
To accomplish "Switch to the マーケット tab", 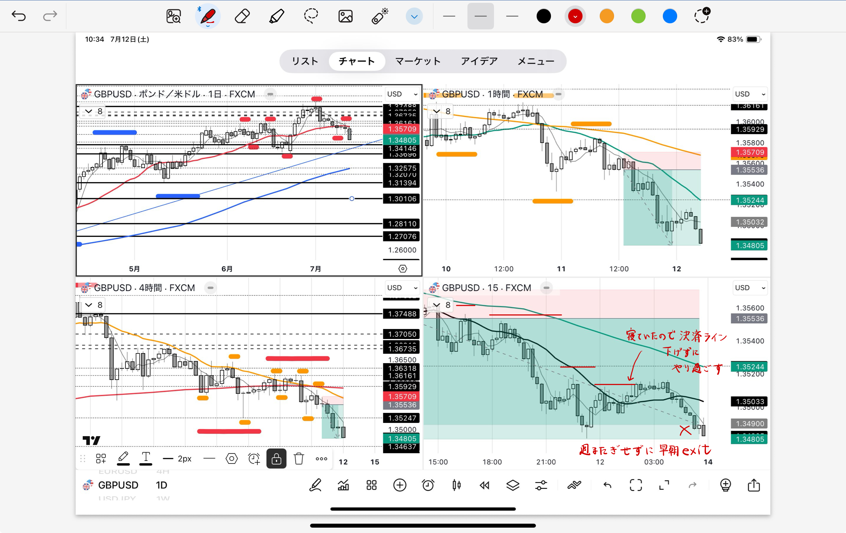I will [418, 61].
